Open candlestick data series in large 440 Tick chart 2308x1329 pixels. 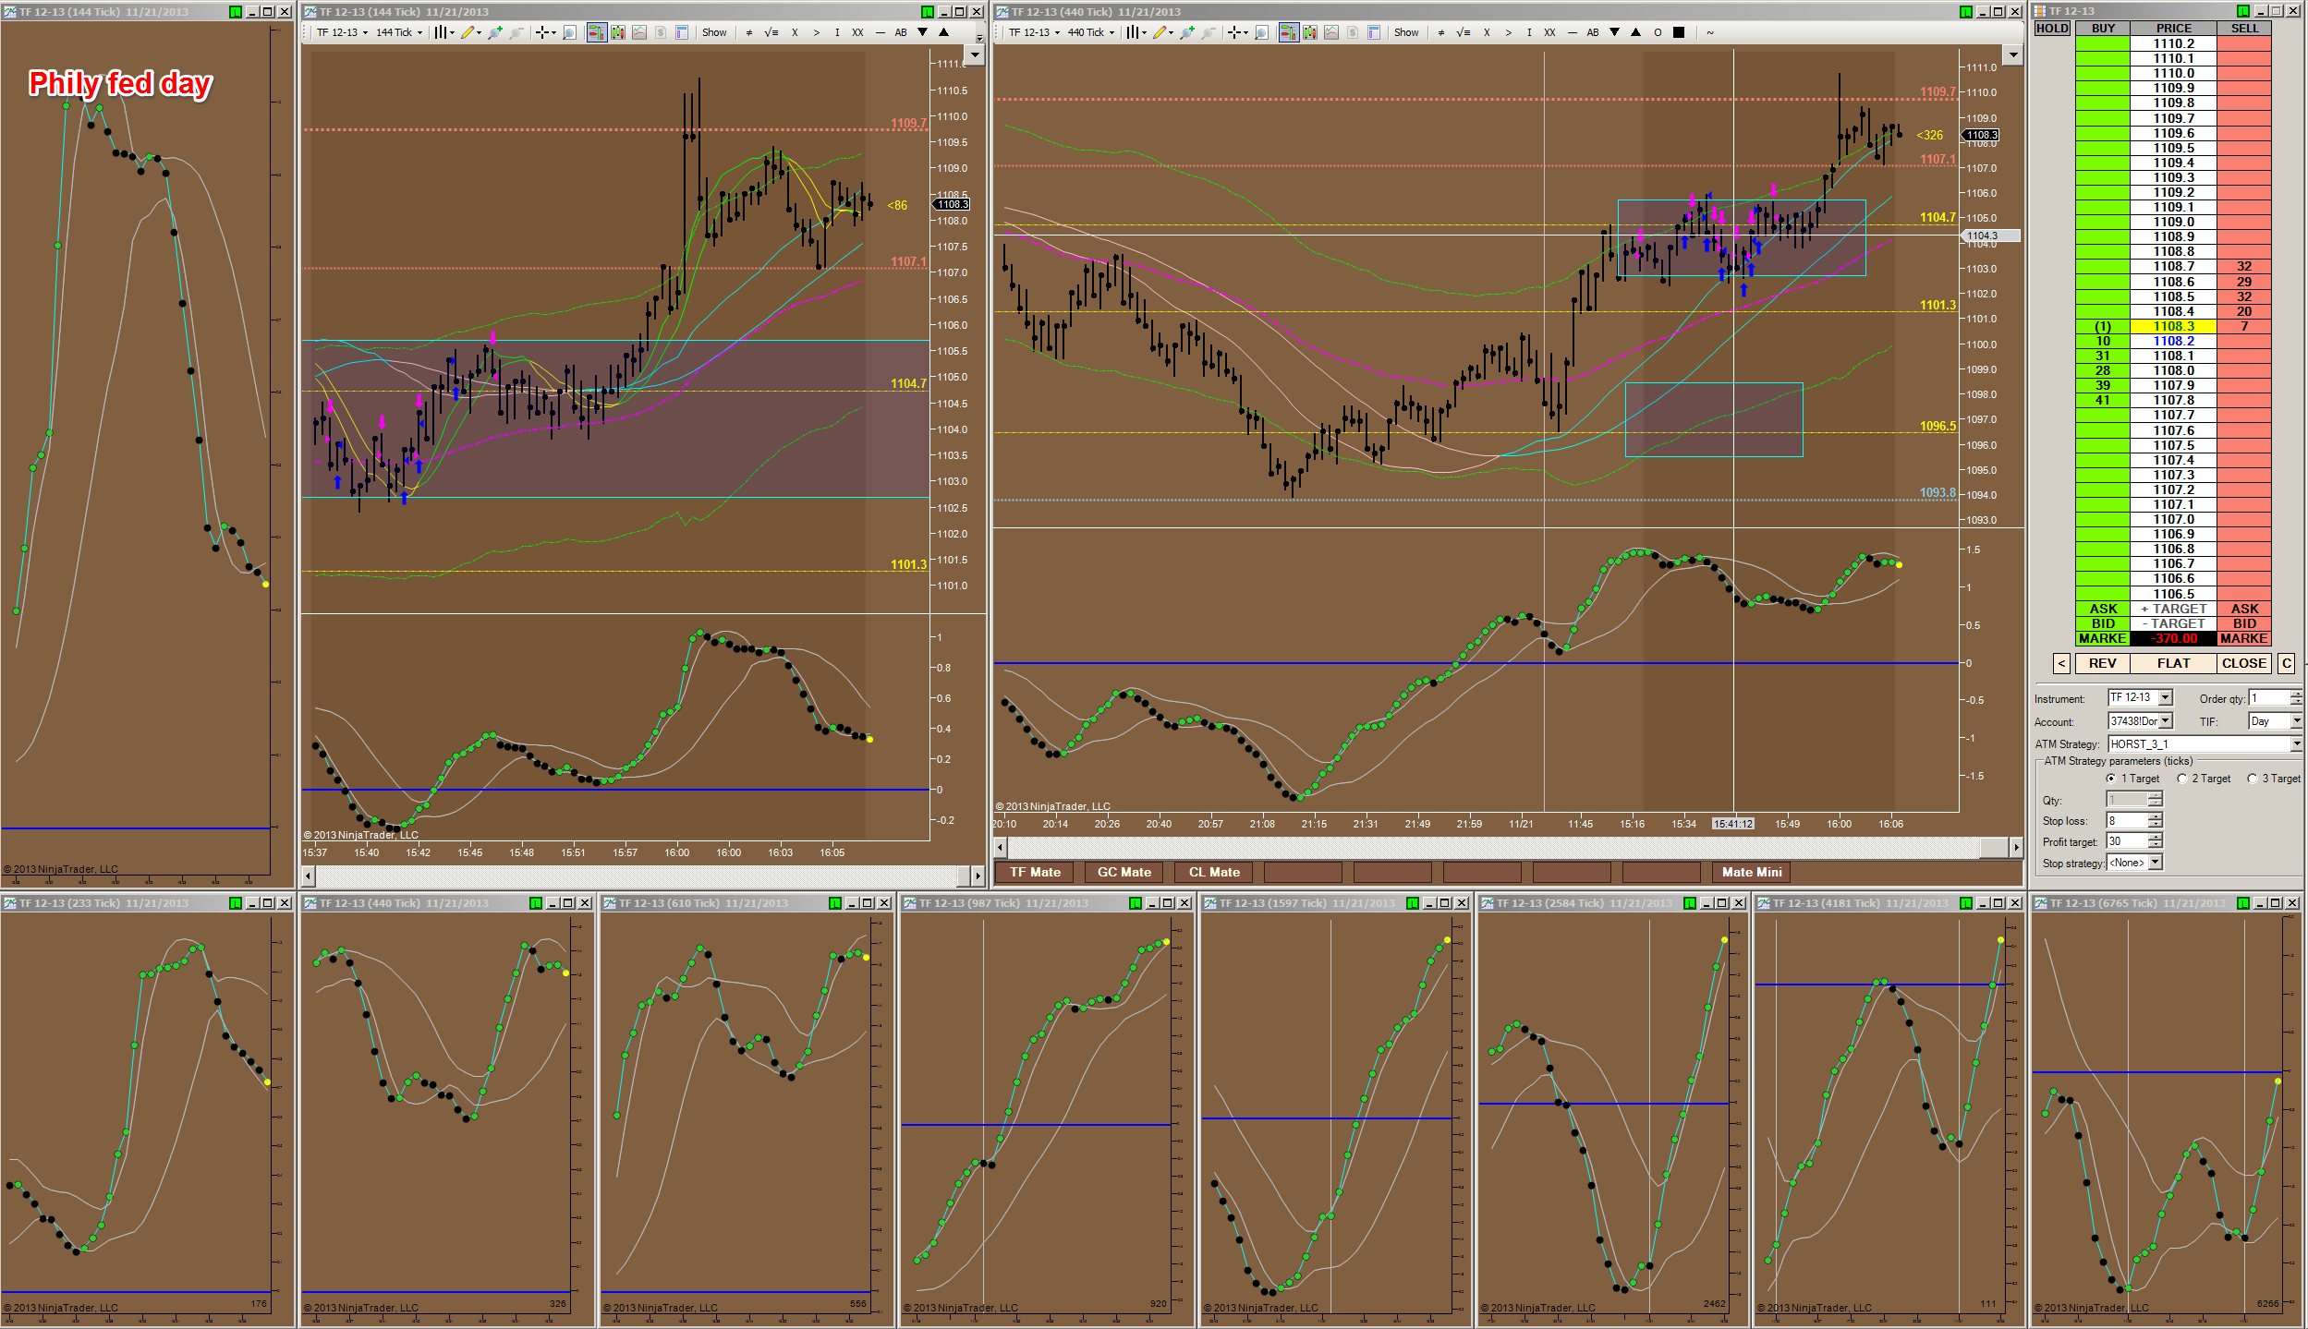1309,32
